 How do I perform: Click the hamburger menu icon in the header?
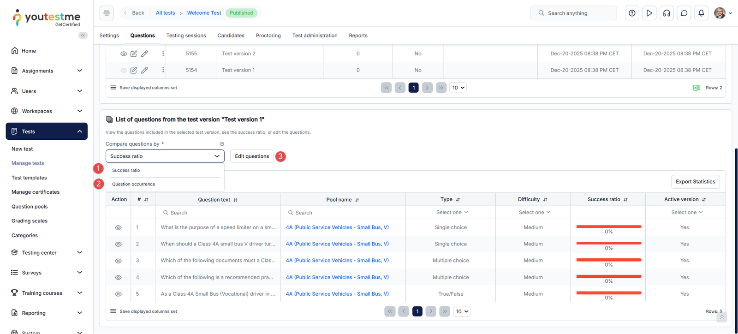coord(107,13)
